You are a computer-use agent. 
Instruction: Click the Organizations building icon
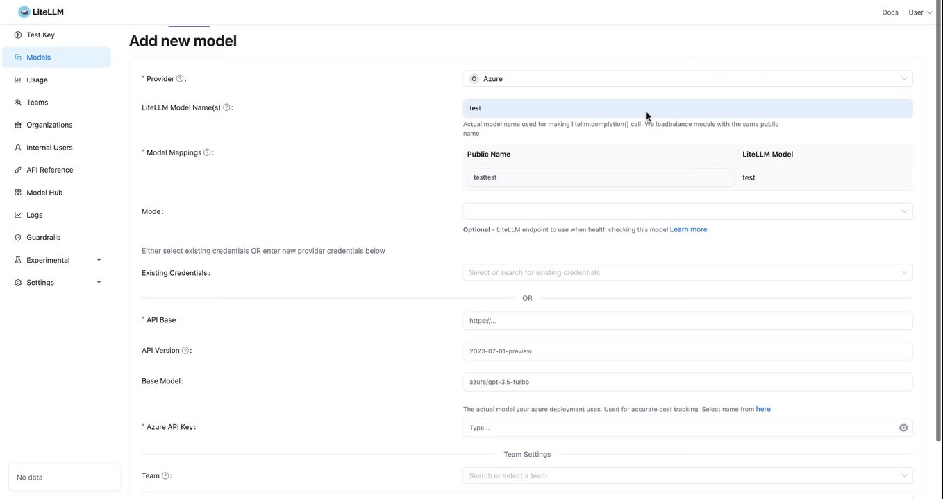18,125
